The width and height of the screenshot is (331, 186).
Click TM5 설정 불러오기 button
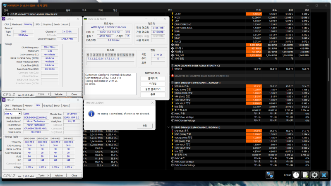coord(153,89)
